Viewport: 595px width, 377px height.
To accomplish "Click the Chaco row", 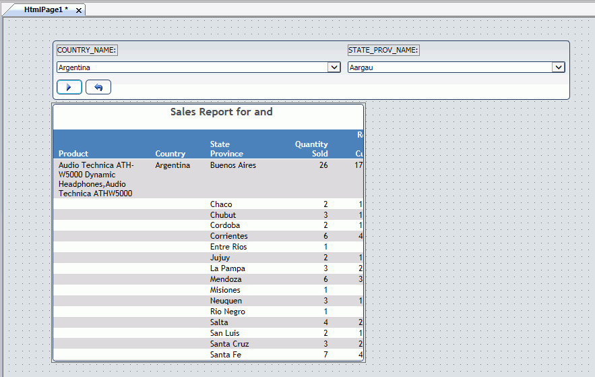I will [x=208, y=204].
